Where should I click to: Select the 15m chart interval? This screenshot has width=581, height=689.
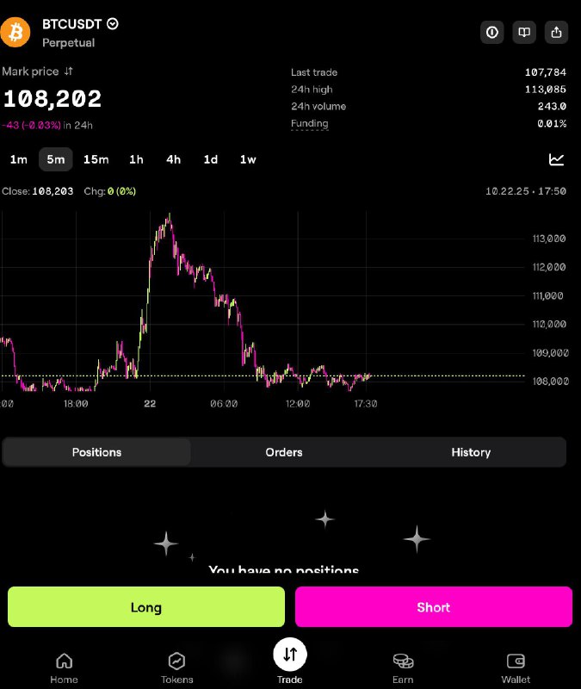tap(96, 159)
